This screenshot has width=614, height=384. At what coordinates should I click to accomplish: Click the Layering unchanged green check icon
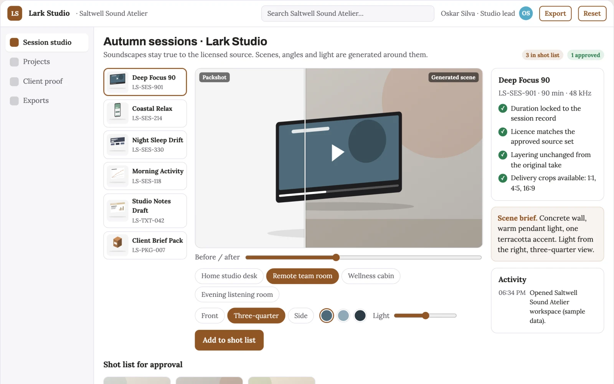tap(503, 155)
